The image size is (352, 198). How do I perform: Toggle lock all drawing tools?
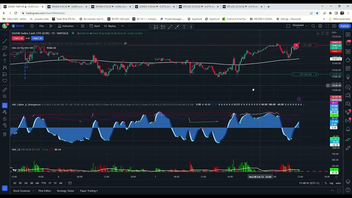click(5, 119)
